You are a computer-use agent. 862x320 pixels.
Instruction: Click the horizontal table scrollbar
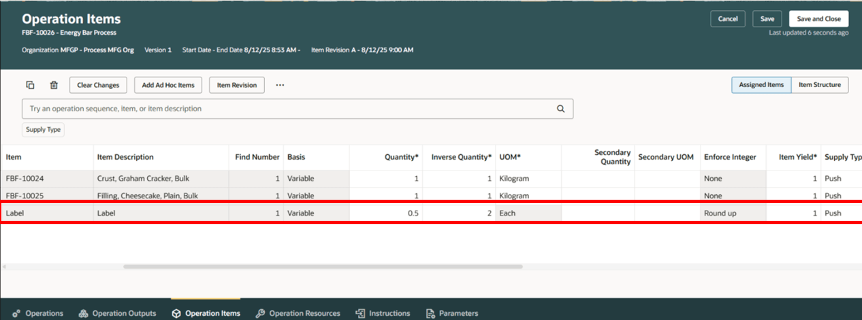323,266
